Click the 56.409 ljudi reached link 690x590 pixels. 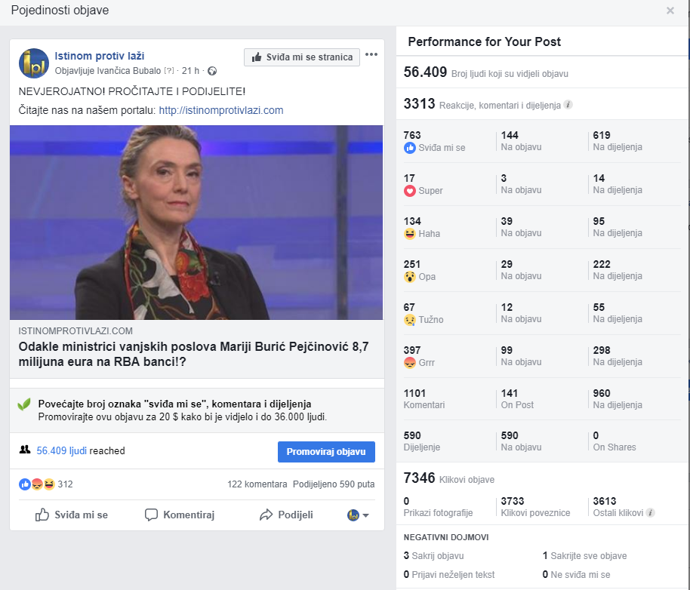pyautogui.click(x=62, y=450)
